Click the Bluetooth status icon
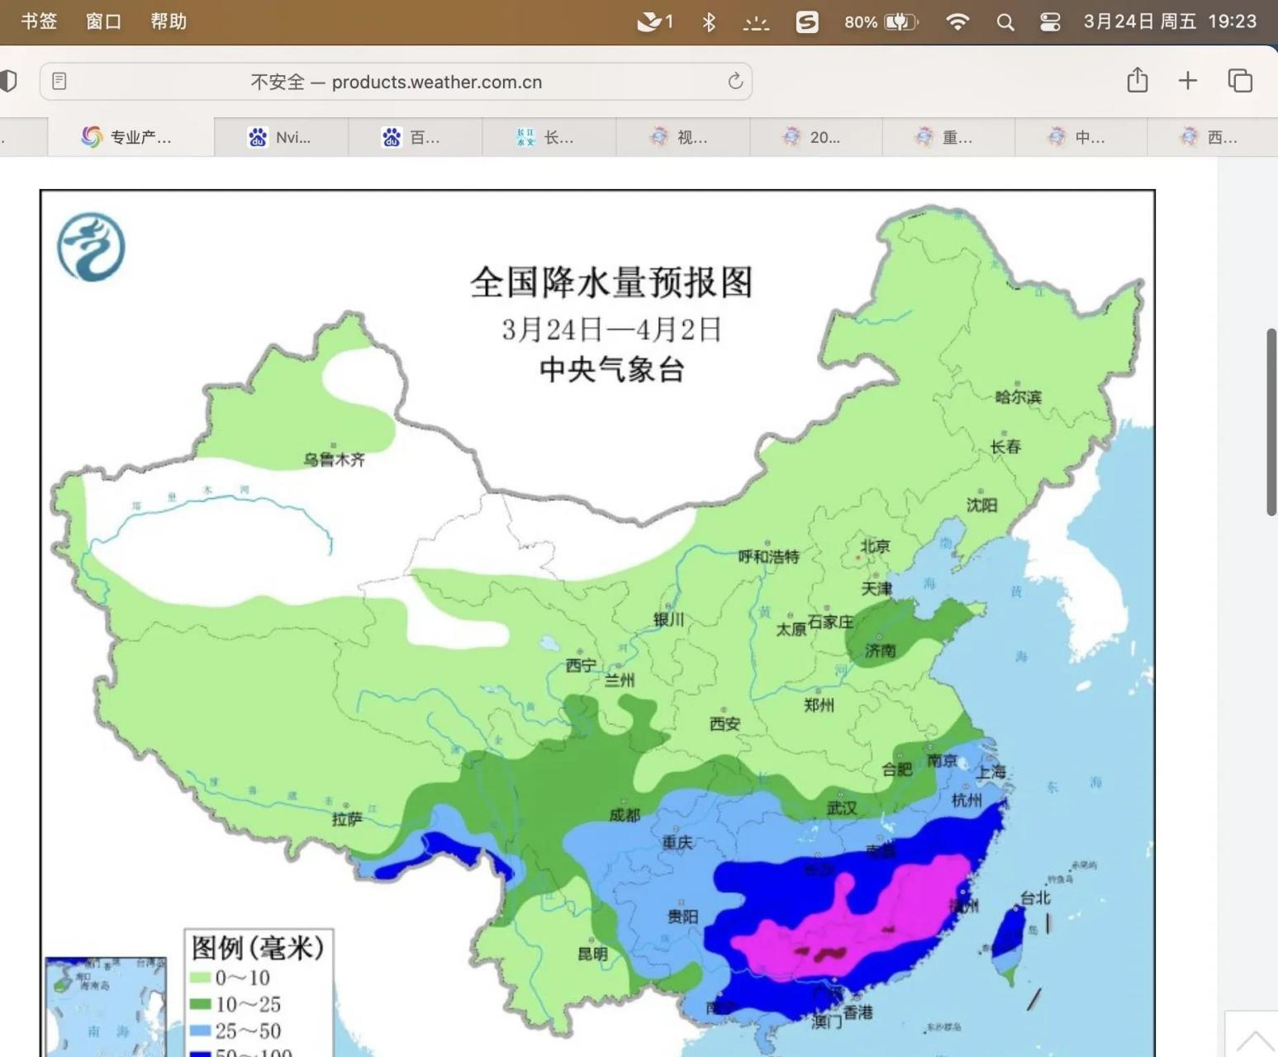The height and width of the screenshot is (1057, 1278). pos(709,22)
